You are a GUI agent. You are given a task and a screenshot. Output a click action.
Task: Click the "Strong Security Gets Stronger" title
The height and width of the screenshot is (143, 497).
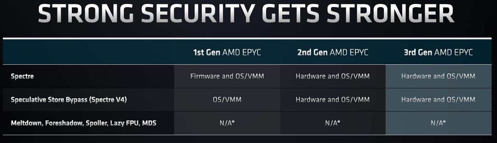[246, 15]
